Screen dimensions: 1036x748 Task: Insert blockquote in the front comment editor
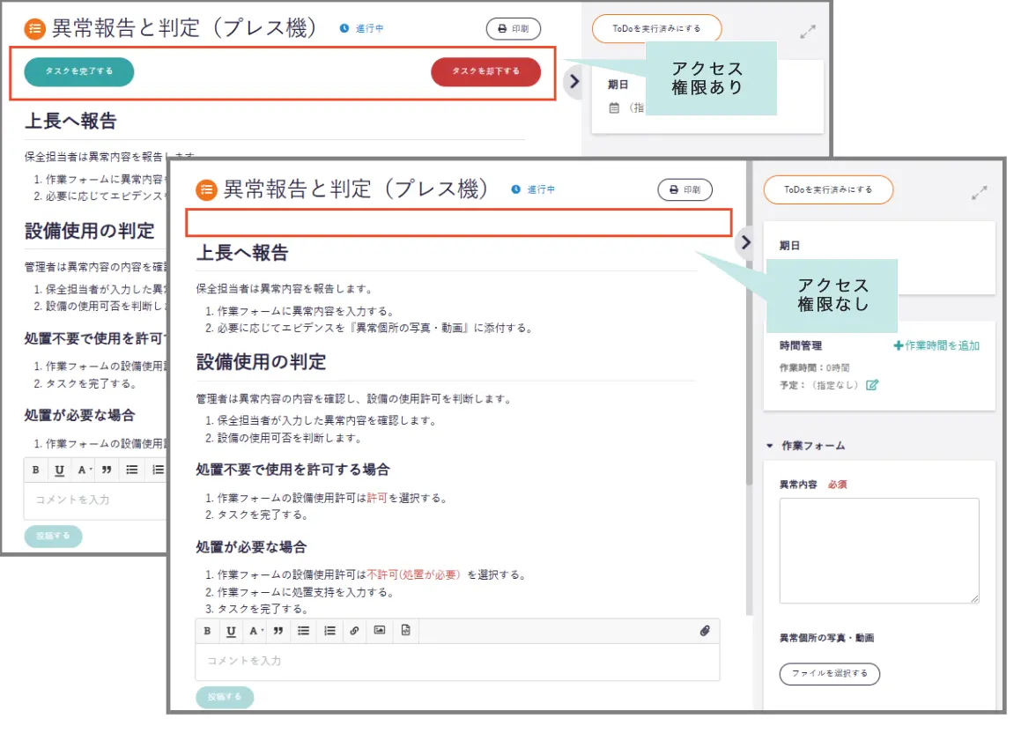278,631
